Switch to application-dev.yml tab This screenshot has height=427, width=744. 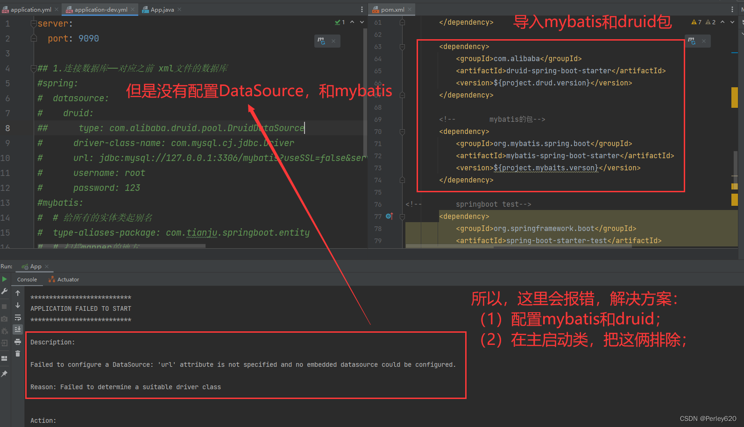click(x=101, y=9)
